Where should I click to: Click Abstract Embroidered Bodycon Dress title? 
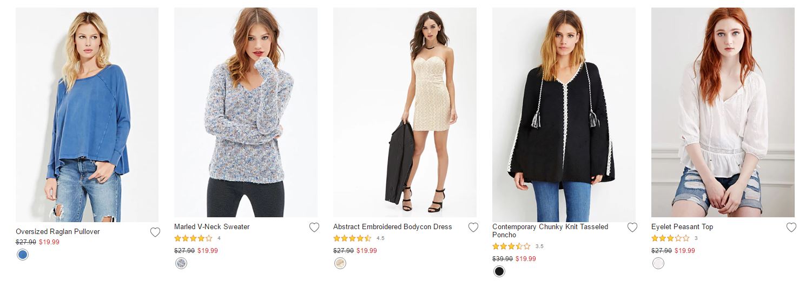click(x=392, y=227)
